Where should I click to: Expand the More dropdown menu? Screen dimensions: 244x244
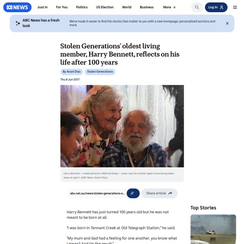(169, 7)
